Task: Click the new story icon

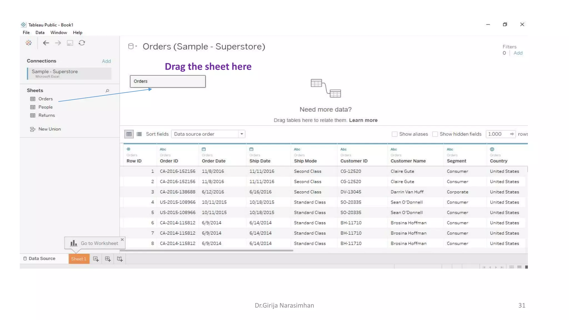Action: (x=120, y=259)
